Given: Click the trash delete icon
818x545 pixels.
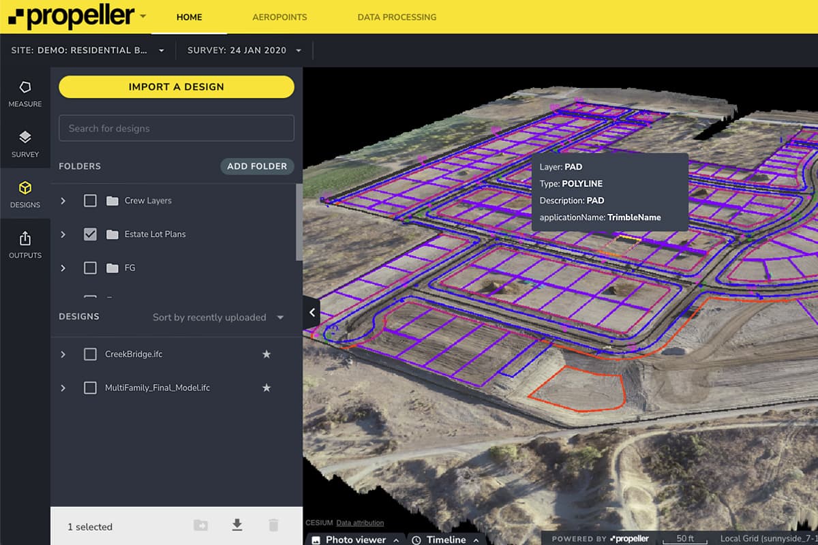Looking at the screenshot, I should [273, 525].
